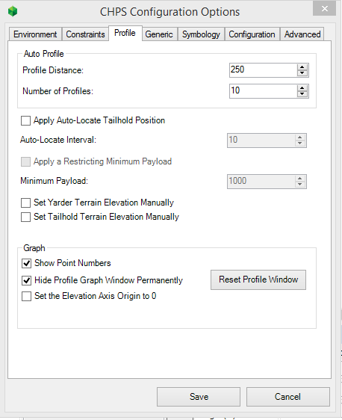Increase Minimum Payload with up arrow

click(300, 179)
